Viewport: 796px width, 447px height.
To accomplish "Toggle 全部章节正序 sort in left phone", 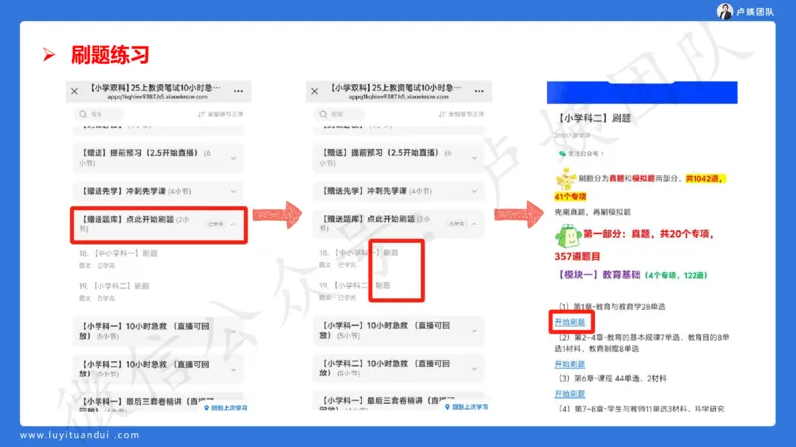I will point(220,114).
